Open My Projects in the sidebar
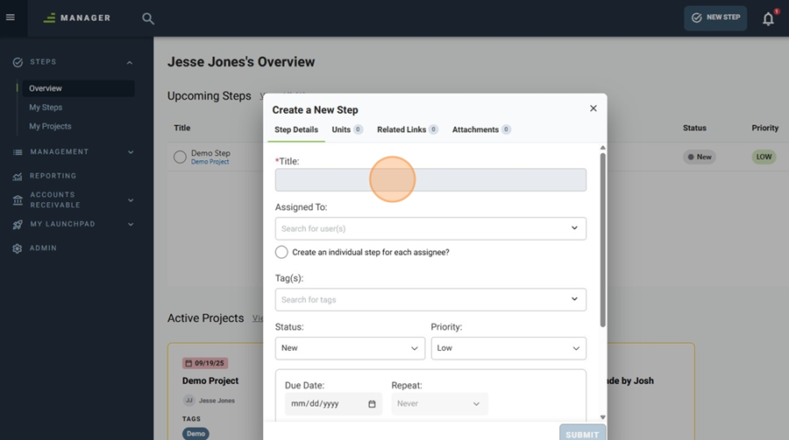The image size is (789, 440). click(50, 126)
